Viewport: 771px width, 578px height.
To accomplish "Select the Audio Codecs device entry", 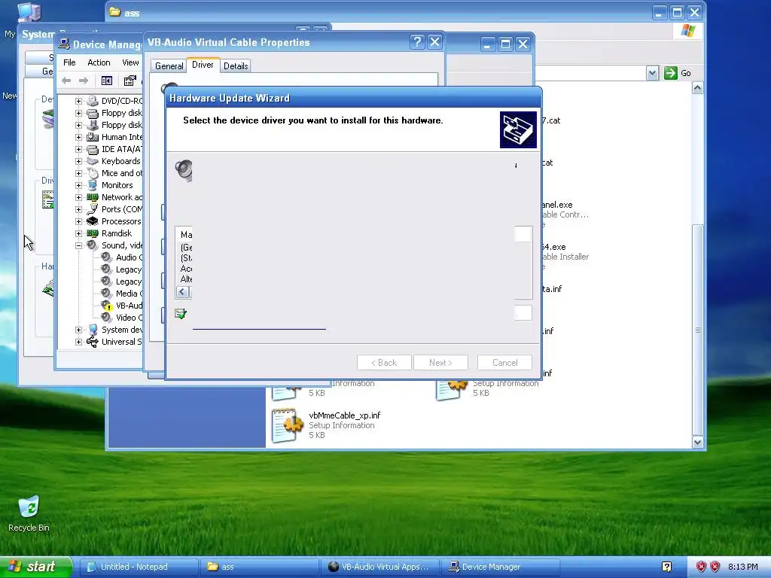I will point(129,257).
